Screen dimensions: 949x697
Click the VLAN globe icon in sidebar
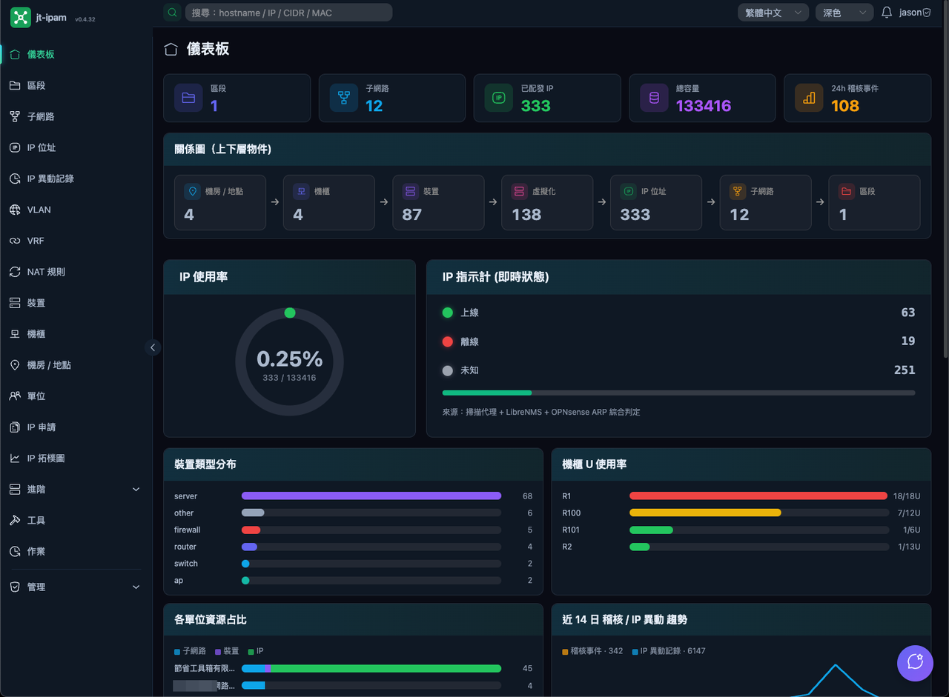point(15,210)
